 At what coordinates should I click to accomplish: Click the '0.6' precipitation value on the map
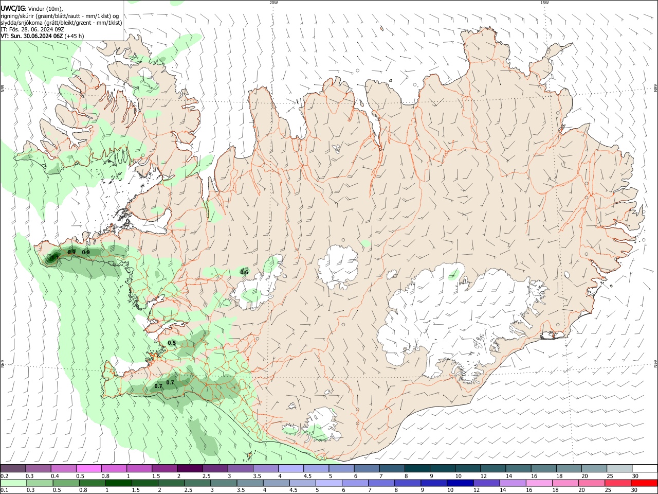(x=245, y=272)
